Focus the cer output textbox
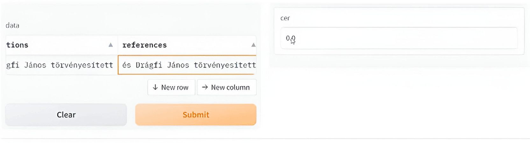The width and height of the screenshot is (530, 143). pos(399,38)
